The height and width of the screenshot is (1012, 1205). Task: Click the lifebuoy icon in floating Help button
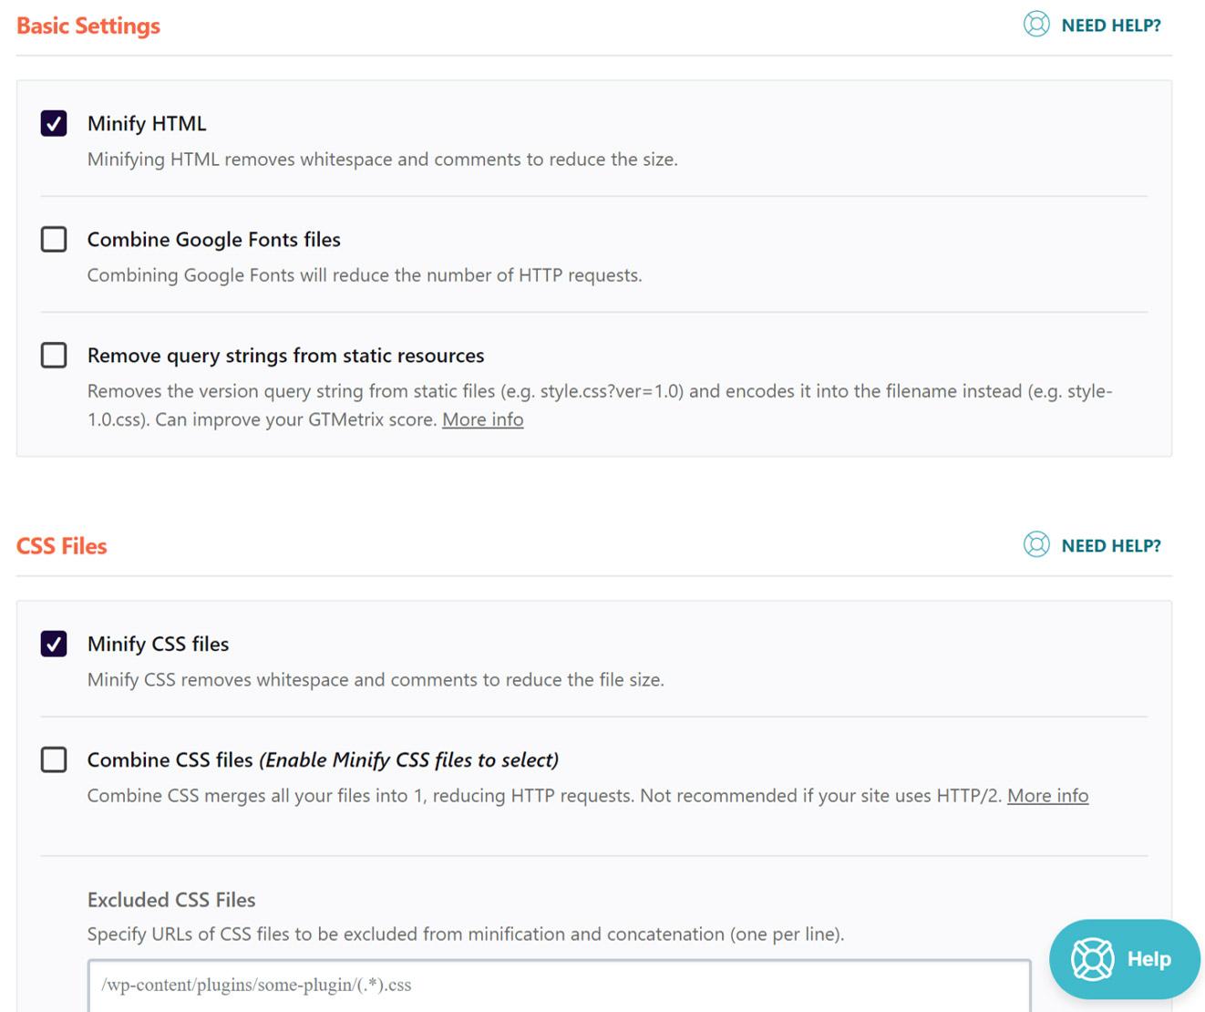1092,958
